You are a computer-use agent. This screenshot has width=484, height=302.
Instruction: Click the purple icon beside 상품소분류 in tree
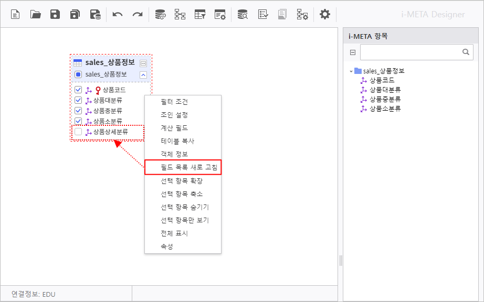[364, 109]
